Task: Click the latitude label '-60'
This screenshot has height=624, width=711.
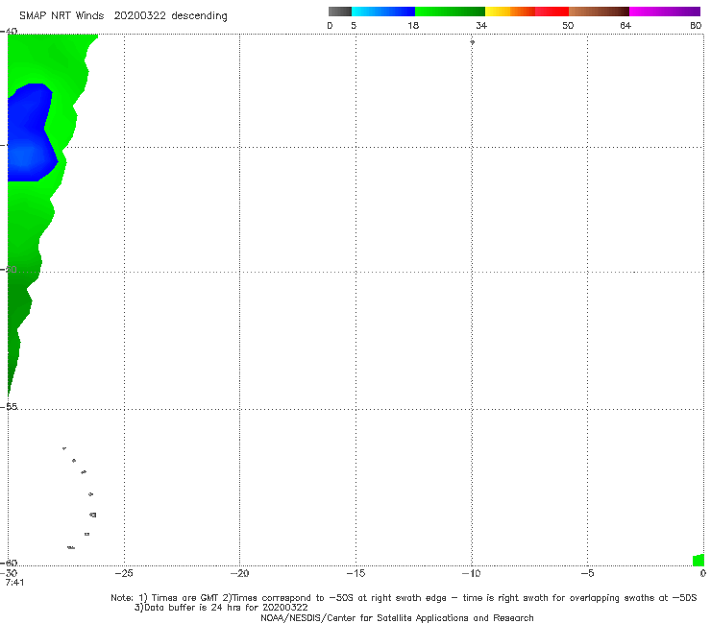Action: (x=9, y=563)
